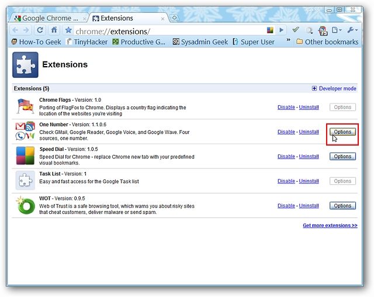
Task: Open the Page menu dropdown
Action: pos(337,30)
